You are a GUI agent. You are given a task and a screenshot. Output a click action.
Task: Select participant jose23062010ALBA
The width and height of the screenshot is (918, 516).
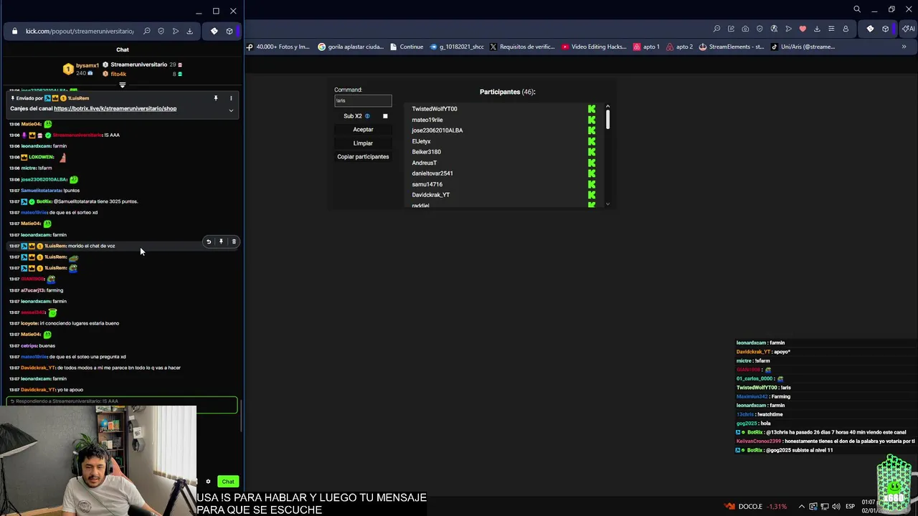point(437,130)
